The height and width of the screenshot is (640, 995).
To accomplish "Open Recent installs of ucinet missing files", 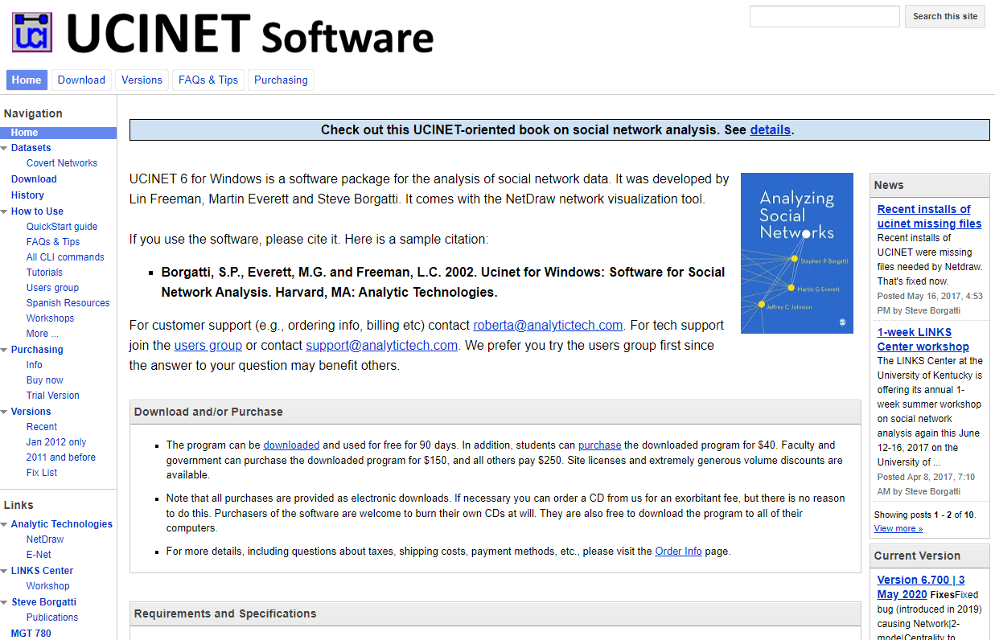I will [929, 216].
